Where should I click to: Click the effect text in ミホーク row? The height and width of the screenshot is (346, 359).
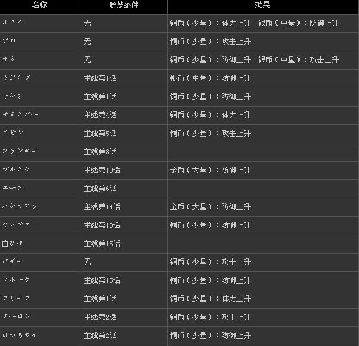coord(210,280)
